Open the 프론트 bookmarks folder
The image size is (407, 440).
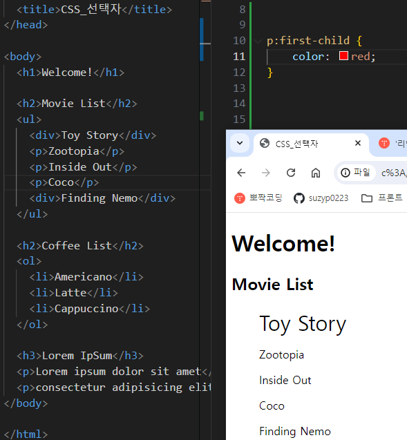tap(382, 198)
